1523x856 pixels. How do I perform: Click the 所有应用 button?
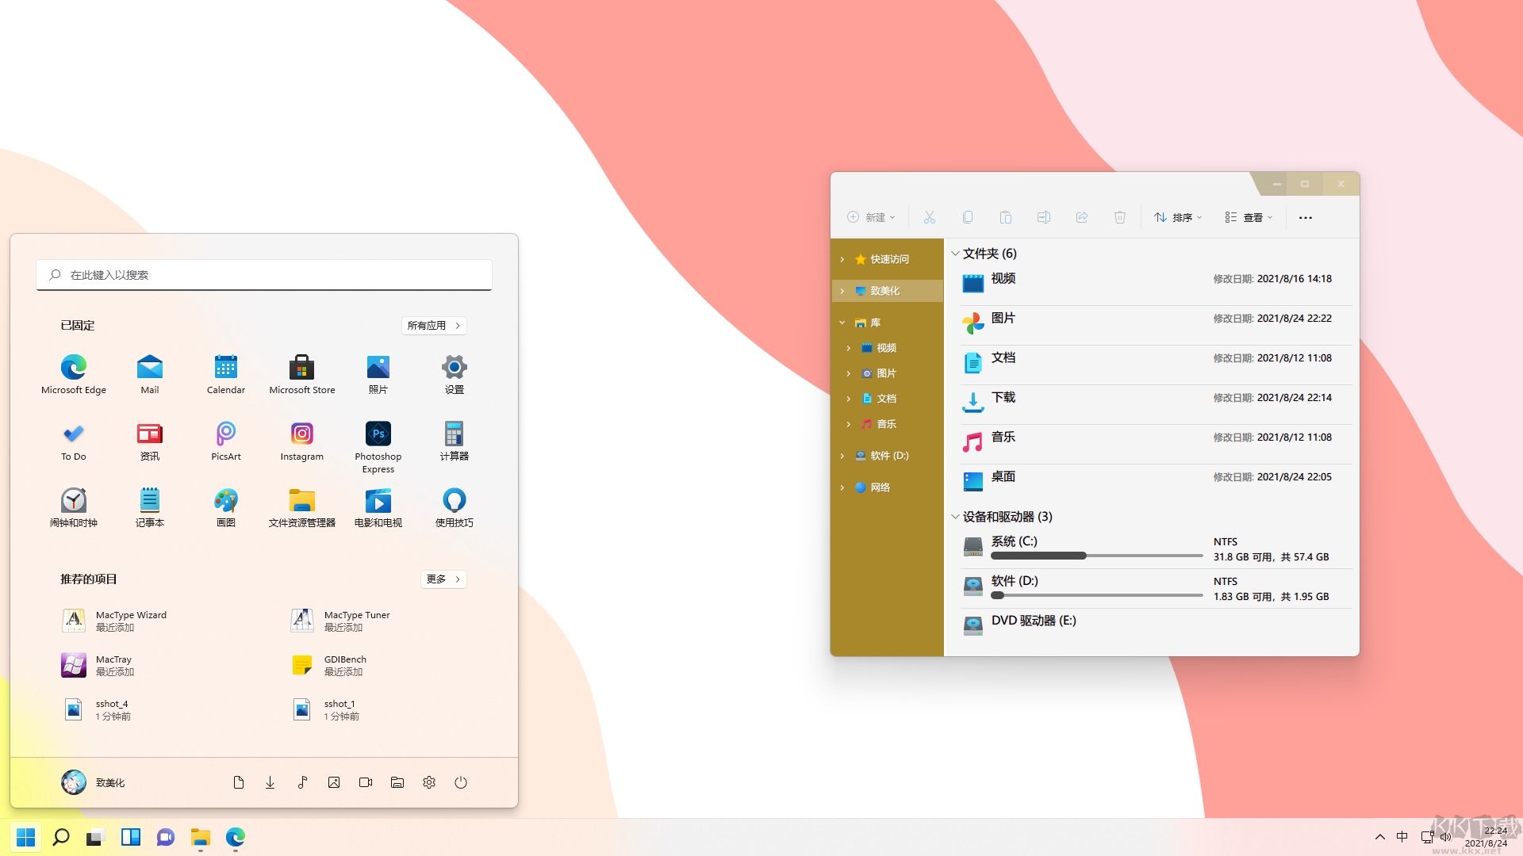tap(433, 326)
